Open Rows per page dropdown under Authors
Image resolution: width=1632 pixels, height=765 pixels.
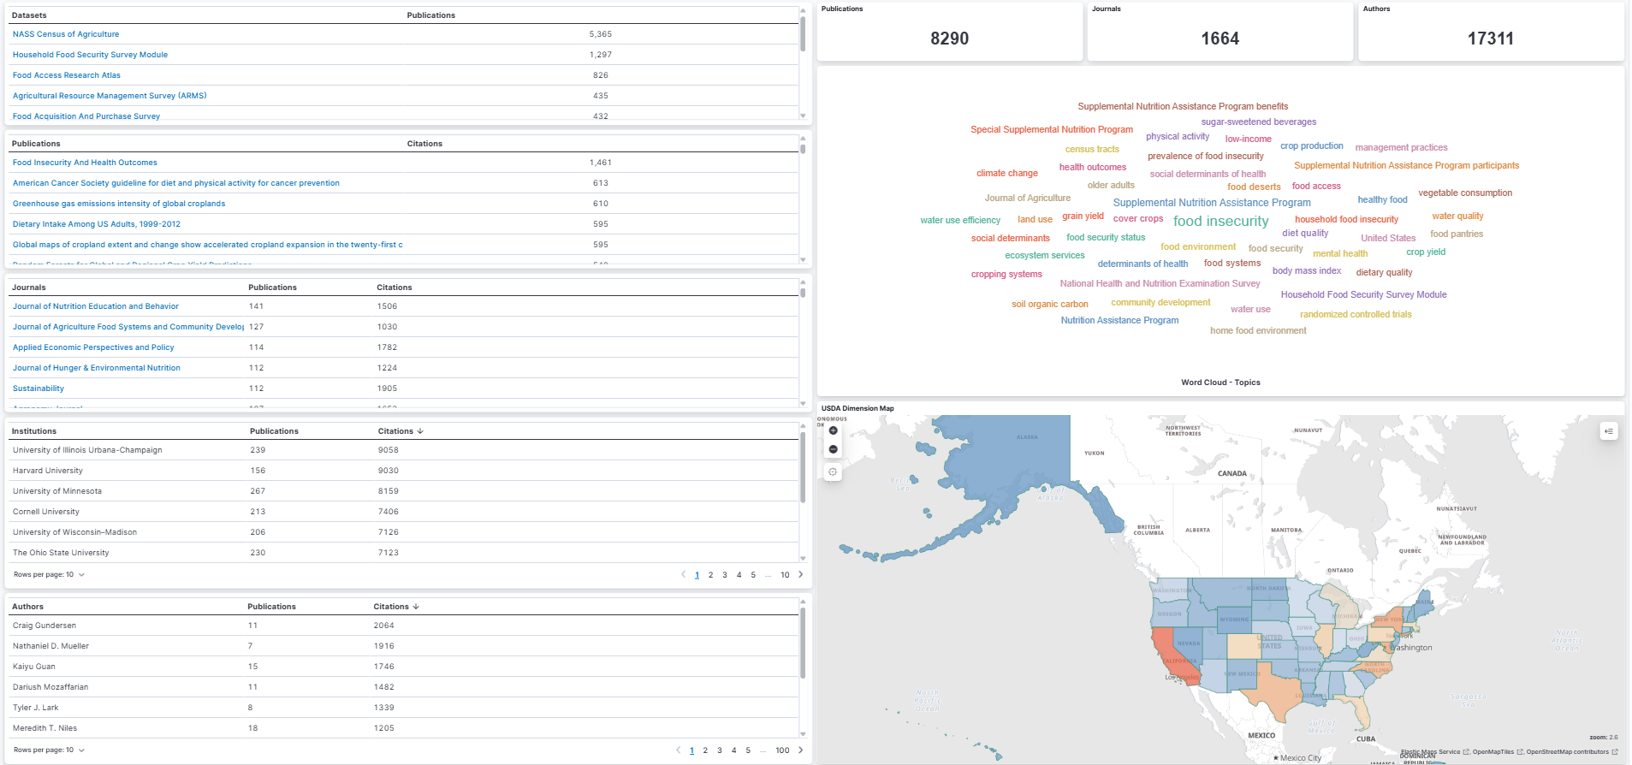49,750
